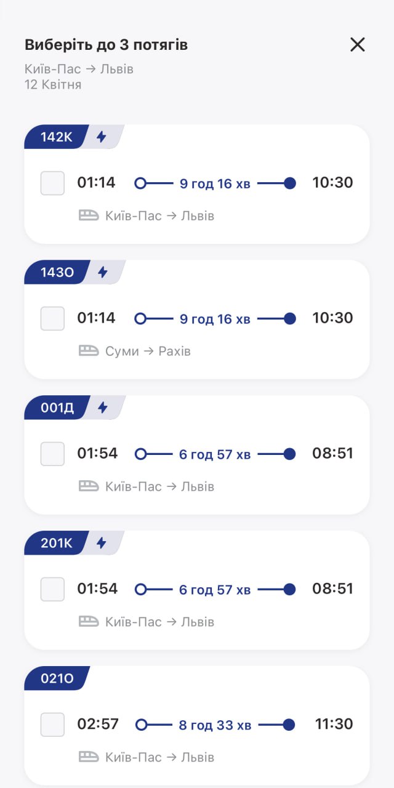Tick the checkbox for train 001Д
This screenshot has height=788, width=394.
point(52,454)
